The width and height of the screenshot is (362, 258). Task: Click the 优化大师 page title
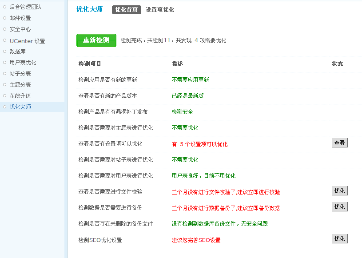(89, 9)
